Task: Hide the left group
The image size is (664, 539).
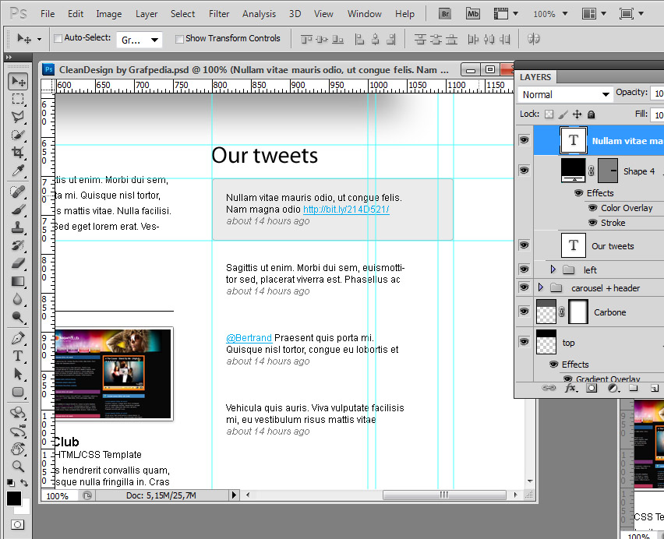Action: (524, 269)
